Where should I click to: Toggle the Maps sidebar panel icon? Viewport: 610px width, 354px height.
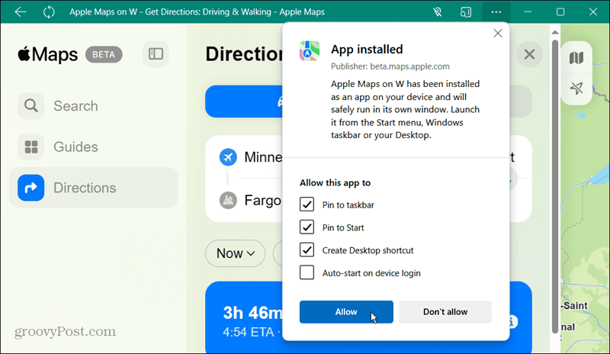[156, 53]
